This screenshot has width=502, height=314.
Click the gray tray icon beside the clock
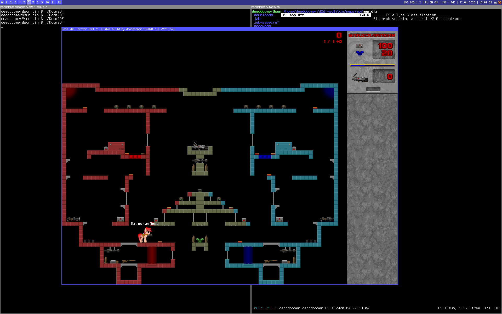tap(495, 2)
